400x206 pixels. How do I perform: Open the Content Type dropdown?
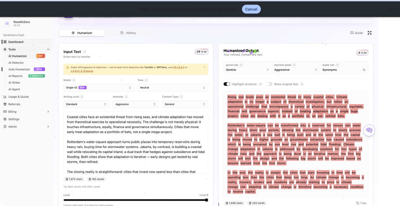pos(185,104)
